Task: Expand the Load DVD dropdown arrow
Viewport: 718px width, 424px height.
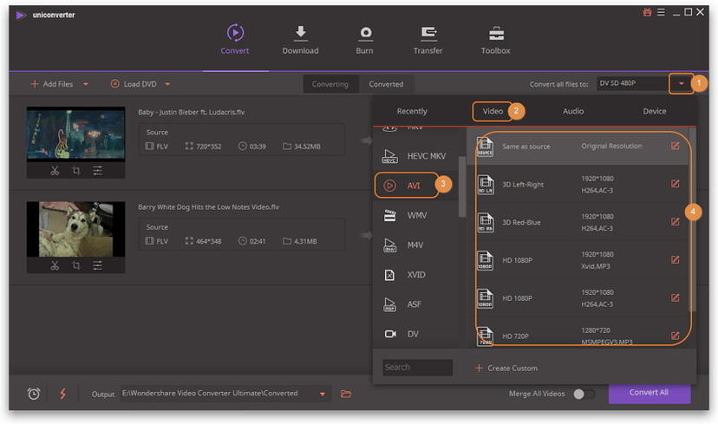Action: (167, 84)
